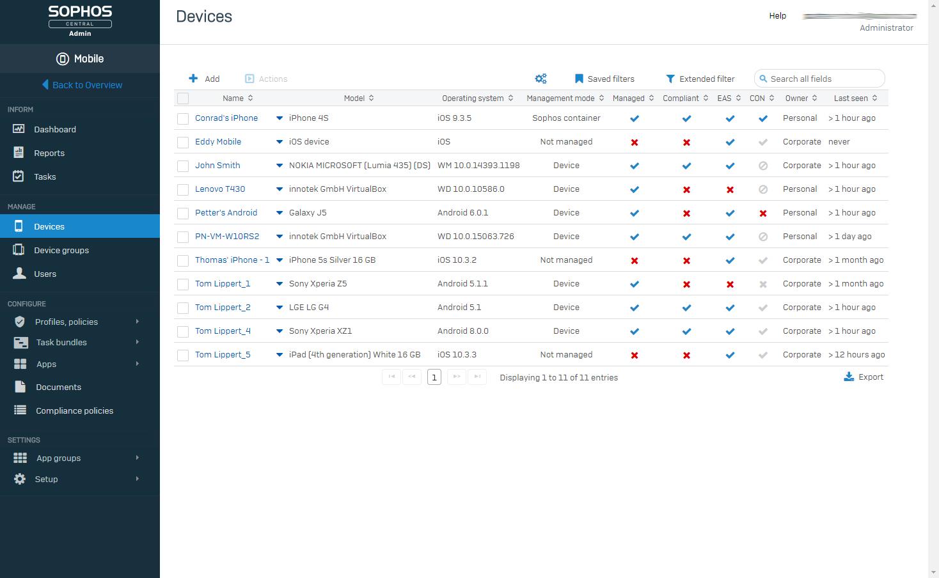The height and width of the screenshot is (578, 939).
Task: Click the Reports document icon
Action: pos(19,153)
